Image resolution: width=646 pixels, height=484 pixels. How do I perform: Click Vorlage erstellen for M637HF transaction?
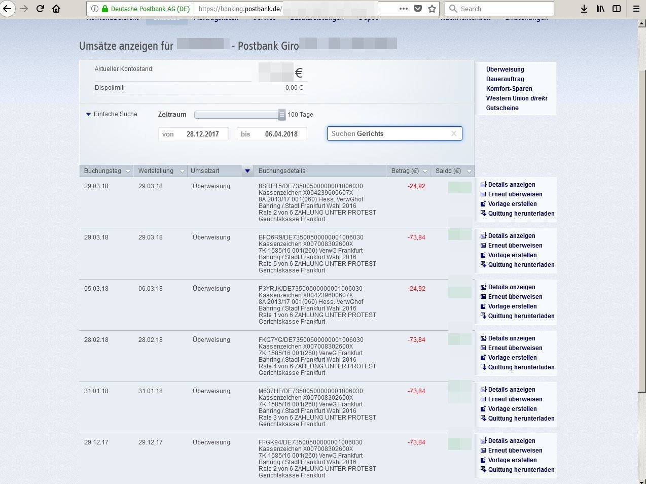[x=508, y=409]
